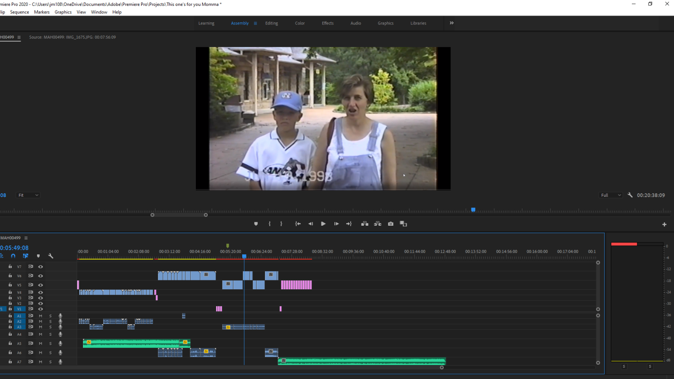
Task: Toggle Snap in the timeline magnet icon
Action: [x=13, y=256]
